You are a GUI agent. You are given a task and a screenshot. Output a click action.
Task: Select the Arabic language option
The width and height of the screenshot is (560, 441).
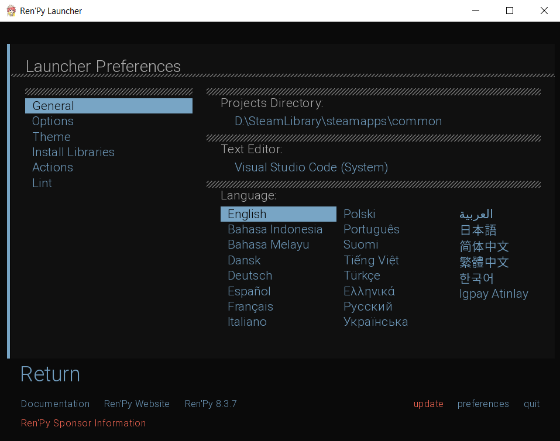click(476, 214)
